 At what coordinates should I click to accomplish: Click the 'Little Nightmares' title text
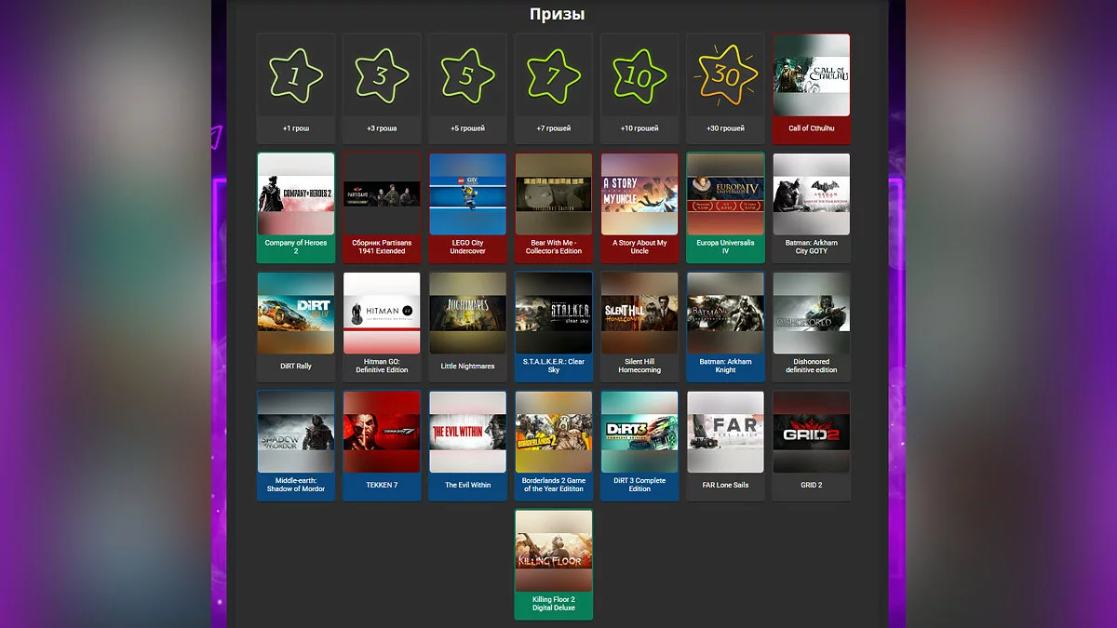point(467,366)
